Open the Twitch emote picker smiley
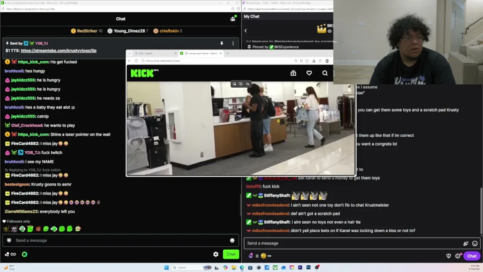Screen dimensions: 483x272 point(475,244)
